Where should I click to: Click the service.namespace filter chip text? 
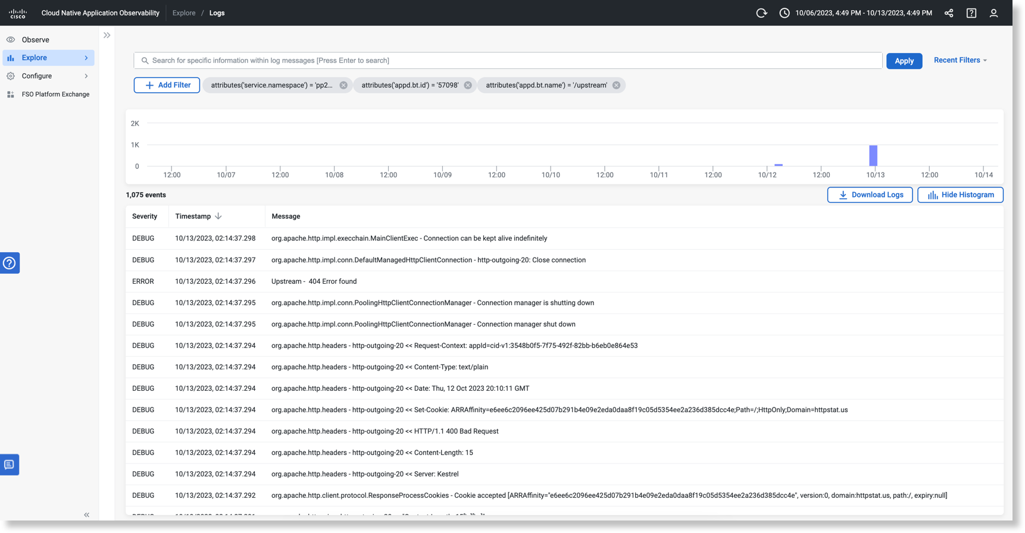271,85
